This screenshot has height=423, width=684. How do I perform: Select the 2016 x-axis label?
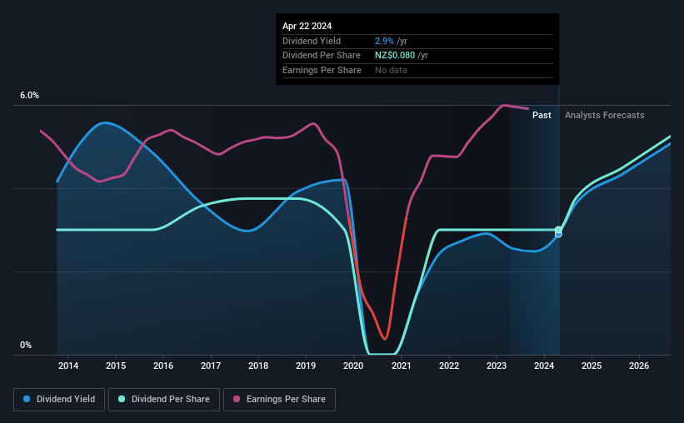[x=163, y=366]
